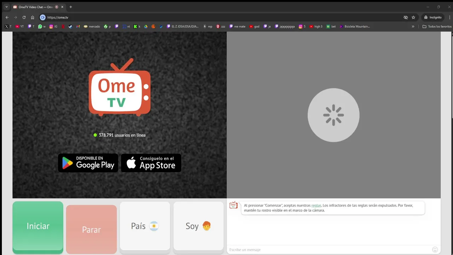Open the X bookmark labeled T
453x255 pixels.
(8, 27)
